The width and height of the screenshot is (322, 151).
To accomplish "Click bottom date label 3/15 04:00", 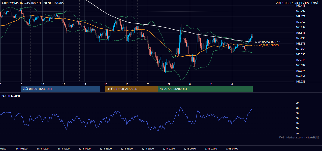I will pyautogui.click(x=232, y=148).
